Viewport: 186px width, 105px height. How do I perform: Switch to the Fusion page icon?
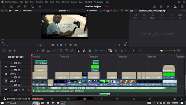101,99
